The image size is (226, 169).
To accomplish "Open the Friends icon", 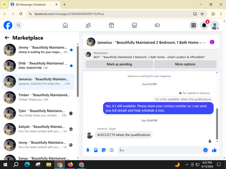I will pyautogui.click(x=88, y=25).
